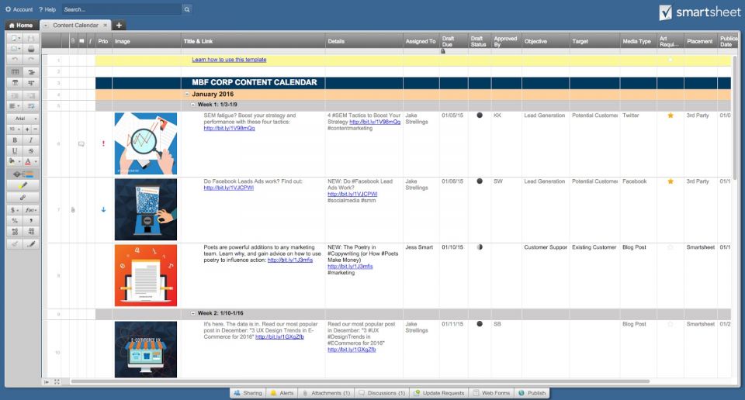
Task: Open the Arial font dropdown
Action: click(x=23, y=118)
